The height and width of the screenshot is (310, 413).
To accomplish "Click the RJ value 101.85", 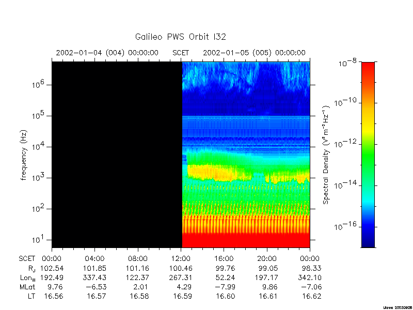I will pyautogui.click(x=95, y=268).
